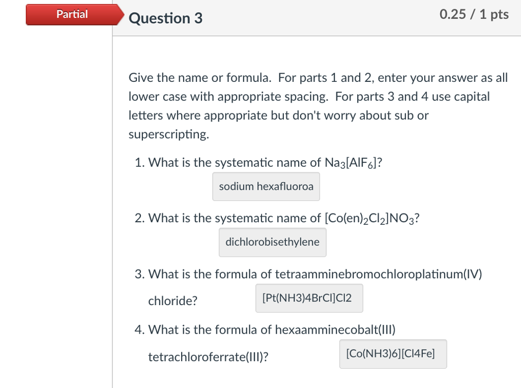Click the Question 3 heading

pos(165,18)
